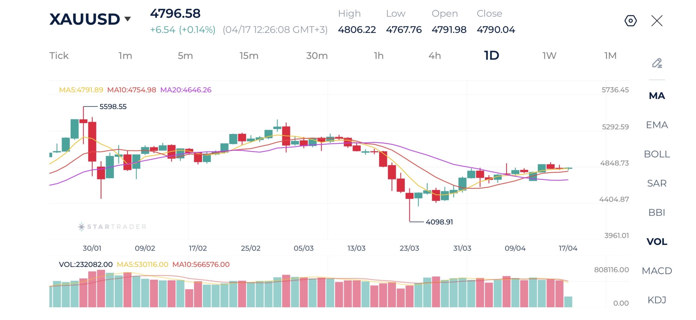This screenshot has height=320, width=696.
Task: Enable the BOLL indicator
Action: pyautogui.click(x=657, y=154)
